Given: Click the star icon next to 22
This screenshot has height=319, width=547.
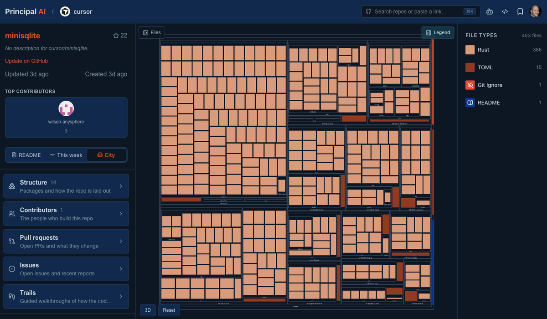Looking at the screenshot, I should (x=116, y=36).
